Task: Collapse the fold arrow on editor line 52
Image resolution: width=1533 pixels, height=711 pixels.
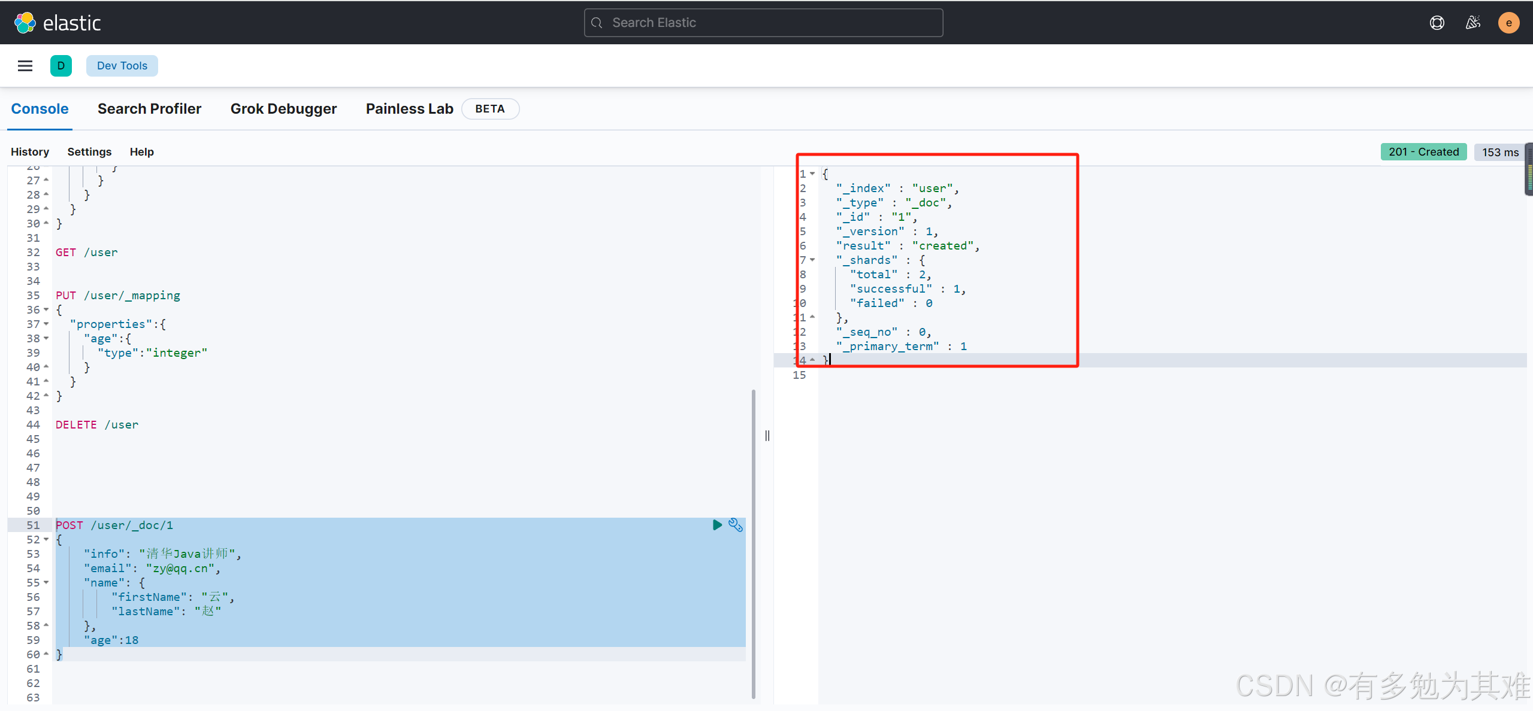Action: [x=46, y=539]
